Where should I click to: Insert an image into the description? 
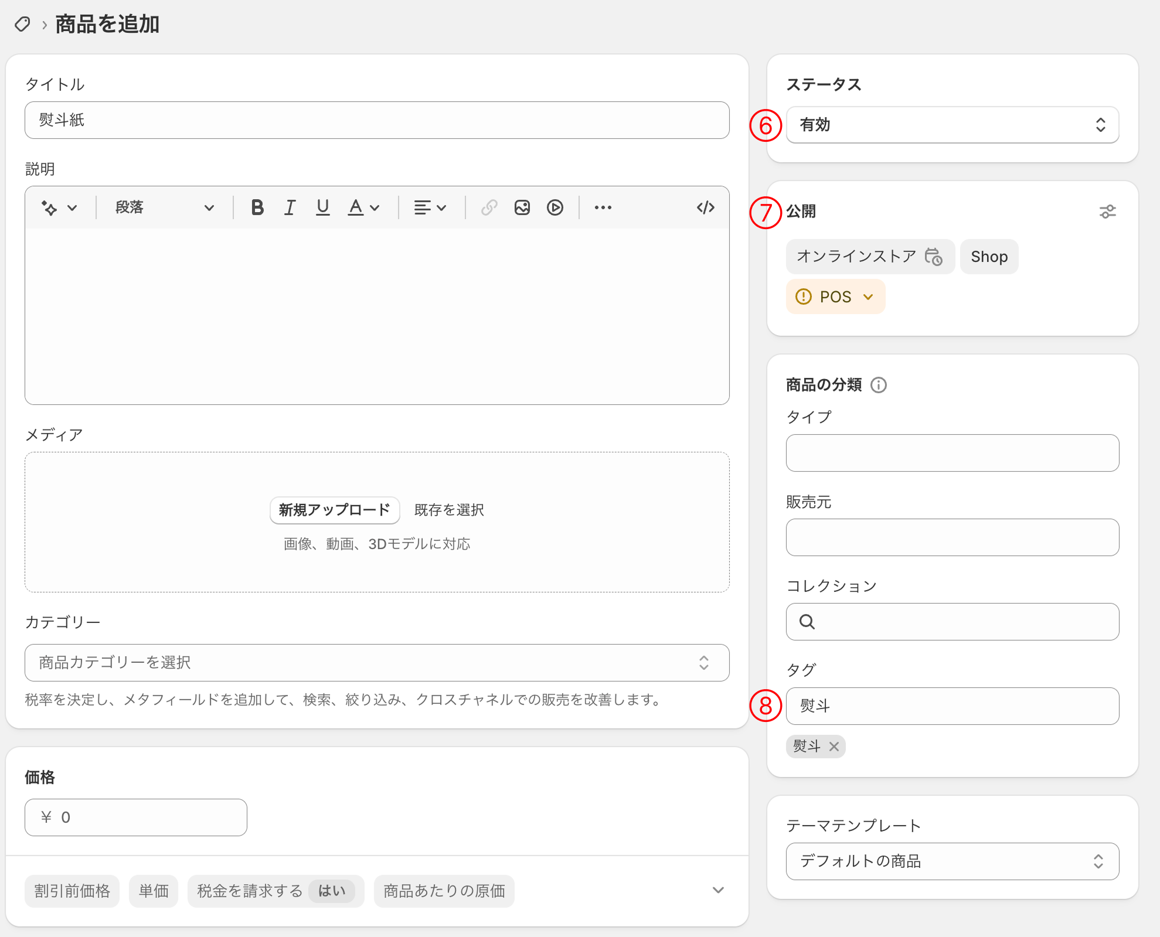[522, 207]
